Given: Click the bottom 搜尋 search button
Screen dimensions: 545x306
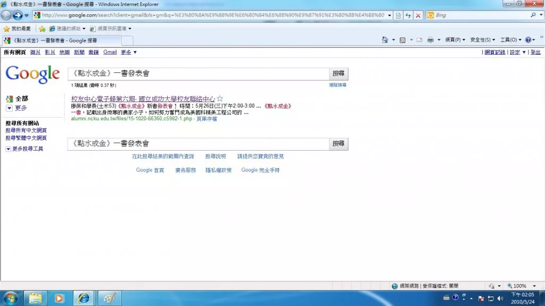Looking at the screenshot, I should coord(338,144).
